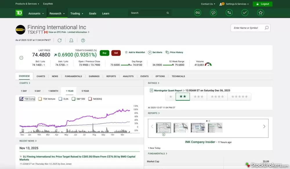This screenshot has width=290, height=169.
Task: Open the star favorites icon in the header
Action: 260,12
